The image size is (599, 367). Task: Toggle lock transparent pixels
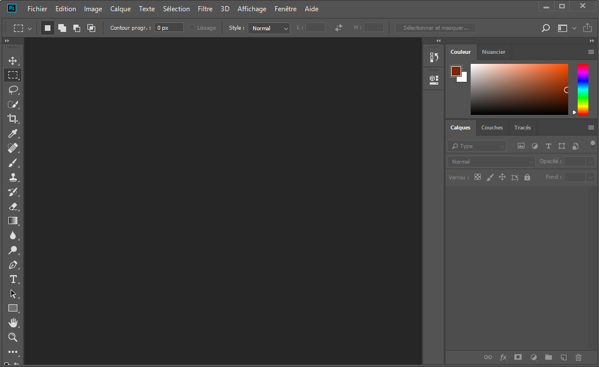click(477, 177)
